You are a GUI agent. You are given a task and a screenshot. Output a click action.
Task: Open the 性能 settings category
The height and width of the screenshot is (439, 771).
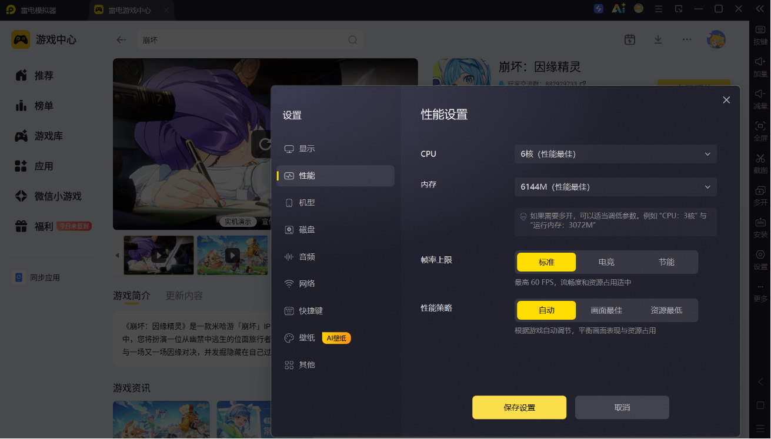click(x=335, y=176)
